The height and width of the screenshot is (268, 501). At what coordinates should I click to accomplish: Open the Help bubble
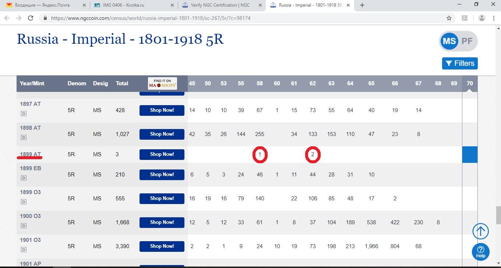(x=480, y=252)
